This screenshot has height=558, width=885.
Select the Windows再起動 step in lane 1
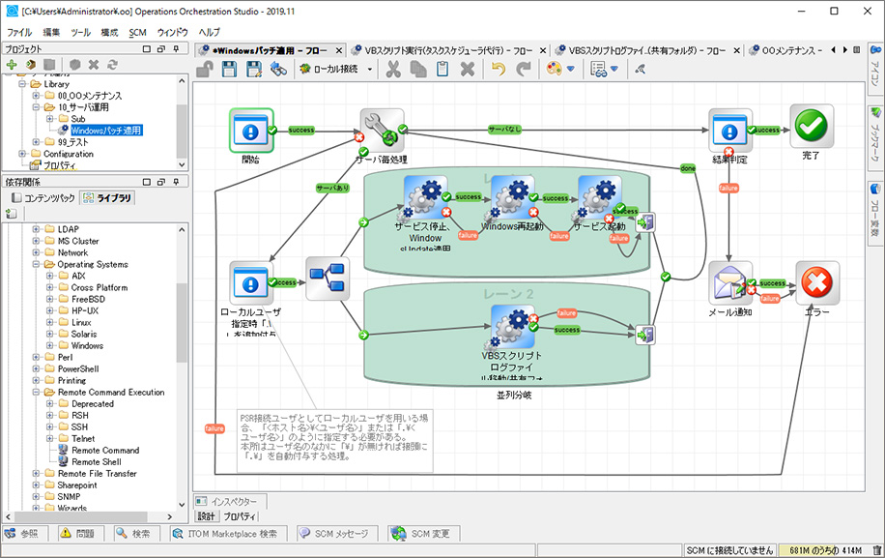[513, 197]
